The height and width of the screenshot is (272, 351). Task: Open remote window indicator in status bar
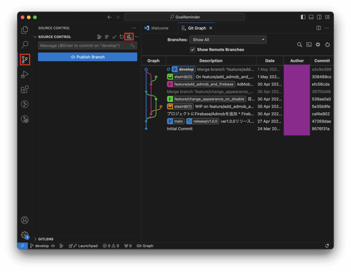coord(22,246)
